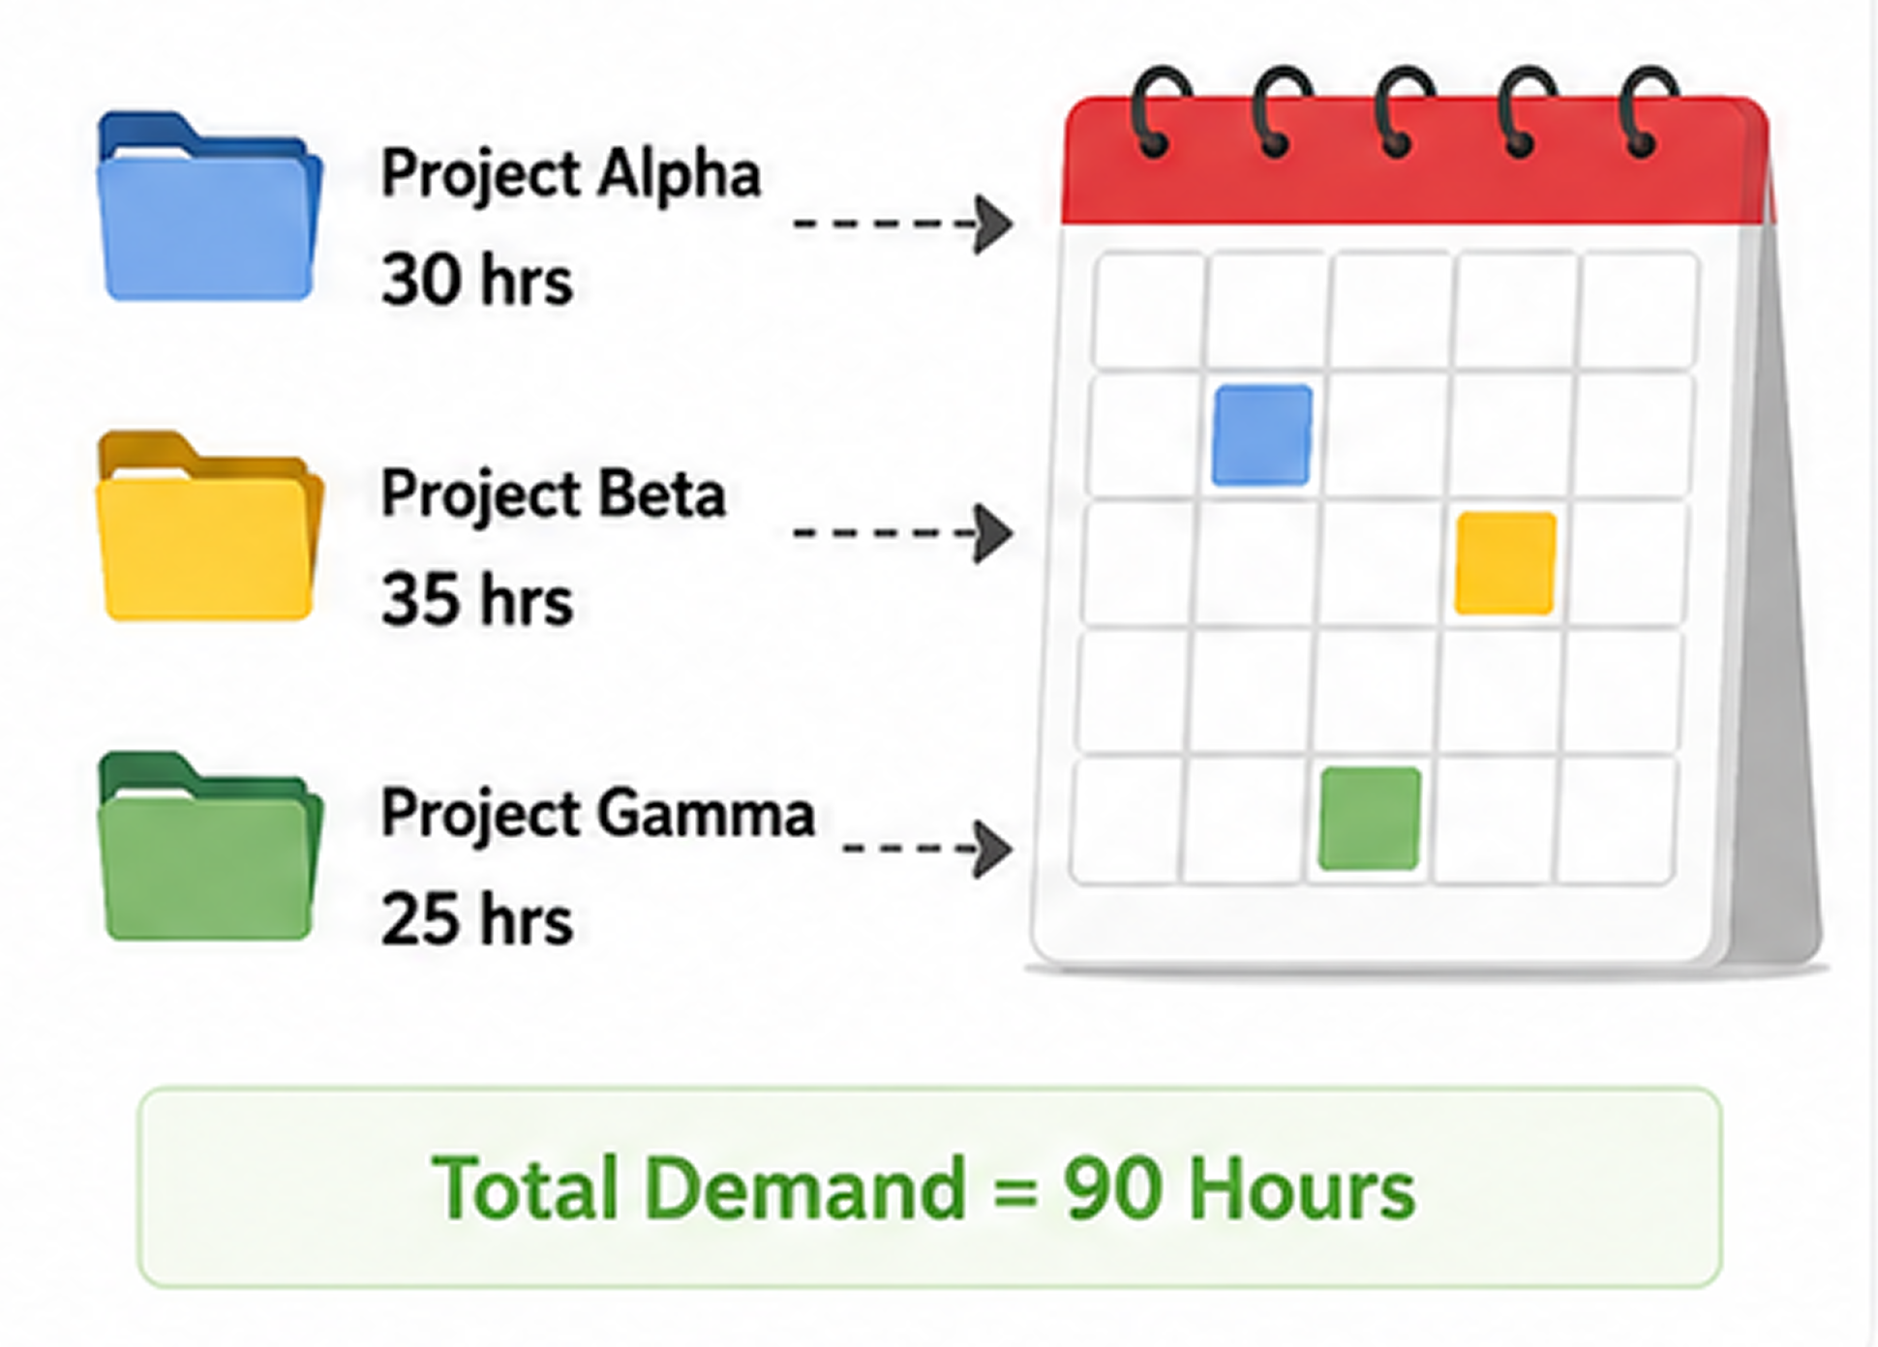Screen dimensions: 1878x1347
Task: Click the Project Alpha label
Action: click(571, 175)
